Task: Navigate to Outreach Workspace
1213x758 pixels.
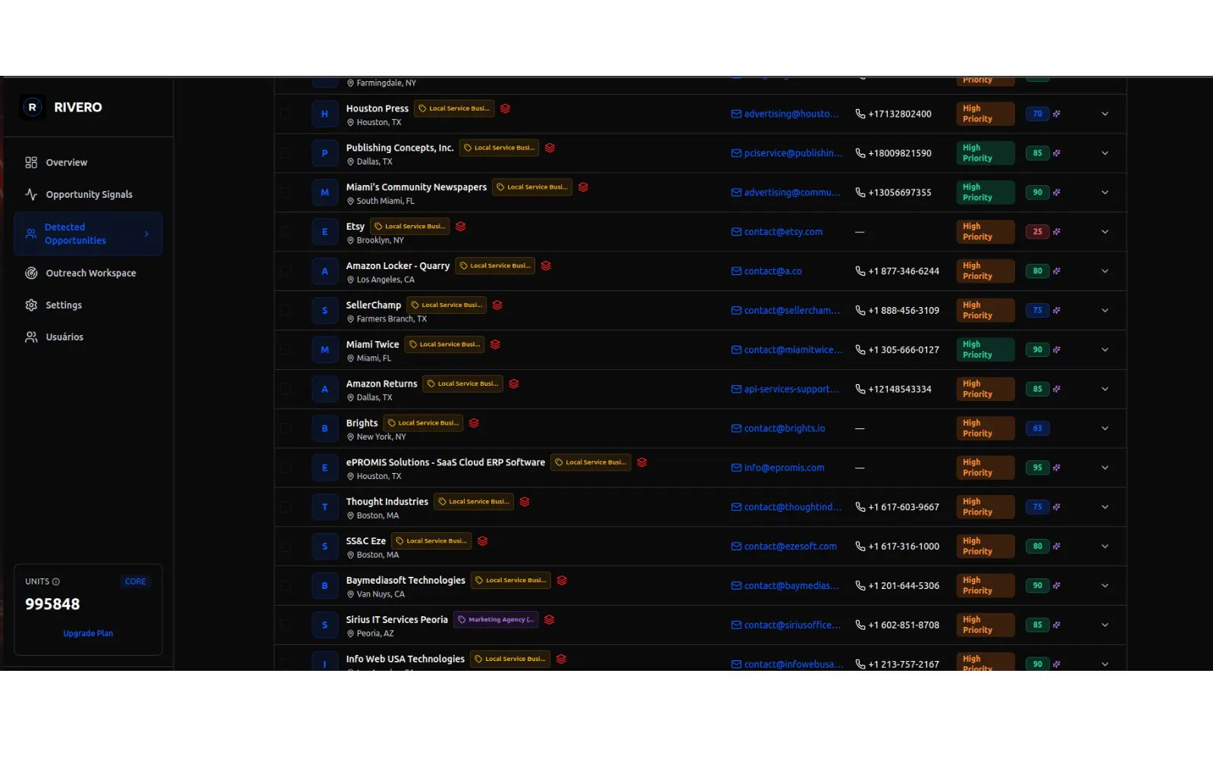Action: coord(88,274)
